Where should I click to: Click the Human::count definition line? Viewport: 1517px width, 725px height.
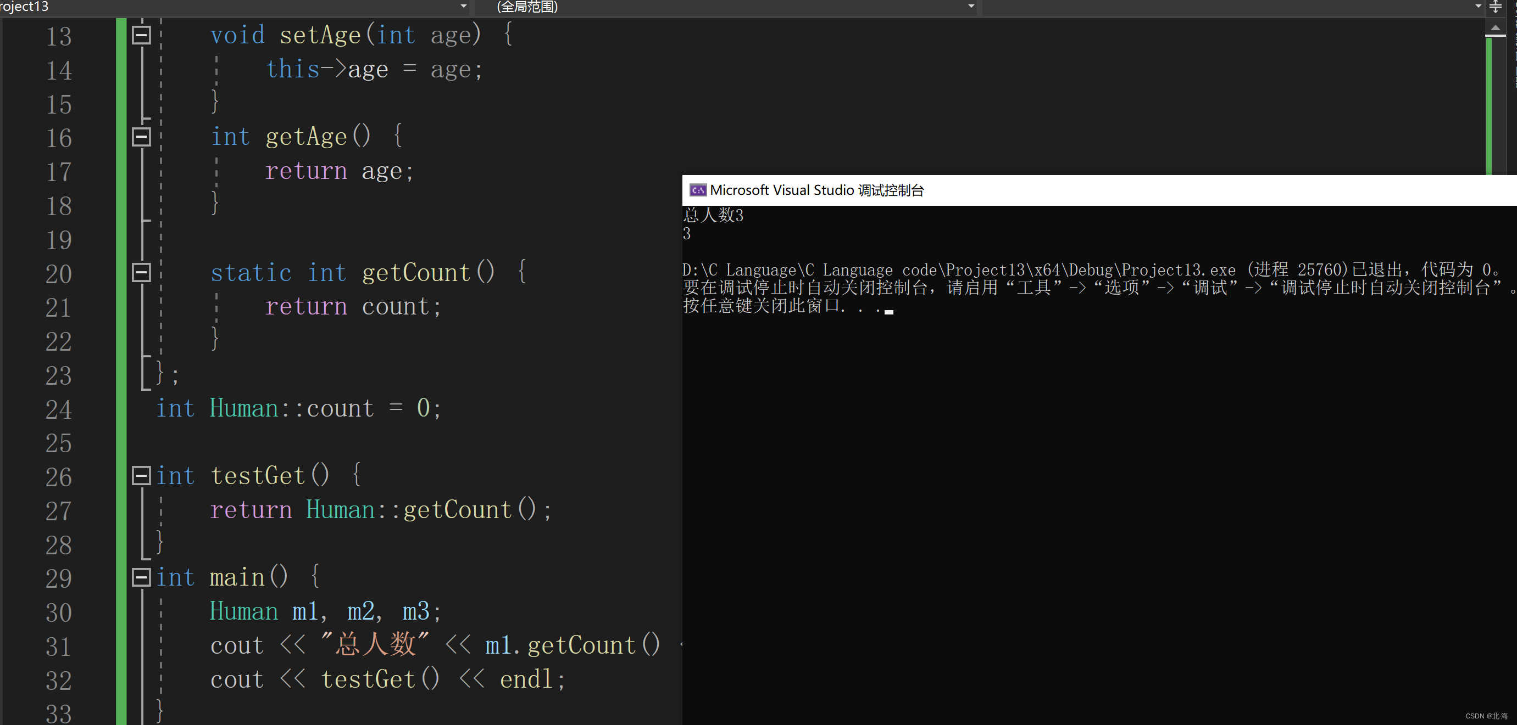tap(297, 408)
